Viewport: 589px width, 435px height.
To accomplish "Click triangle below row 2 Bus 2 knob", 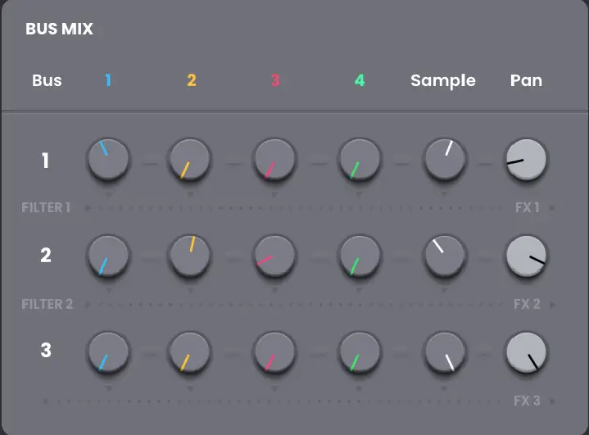I will 190,290.
